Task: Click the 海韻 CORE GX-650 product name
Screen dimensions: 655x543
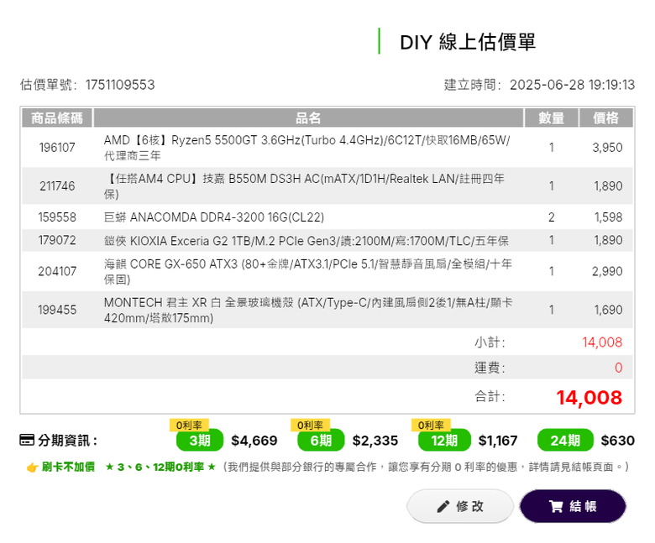Action: click(x=308, y=271)
